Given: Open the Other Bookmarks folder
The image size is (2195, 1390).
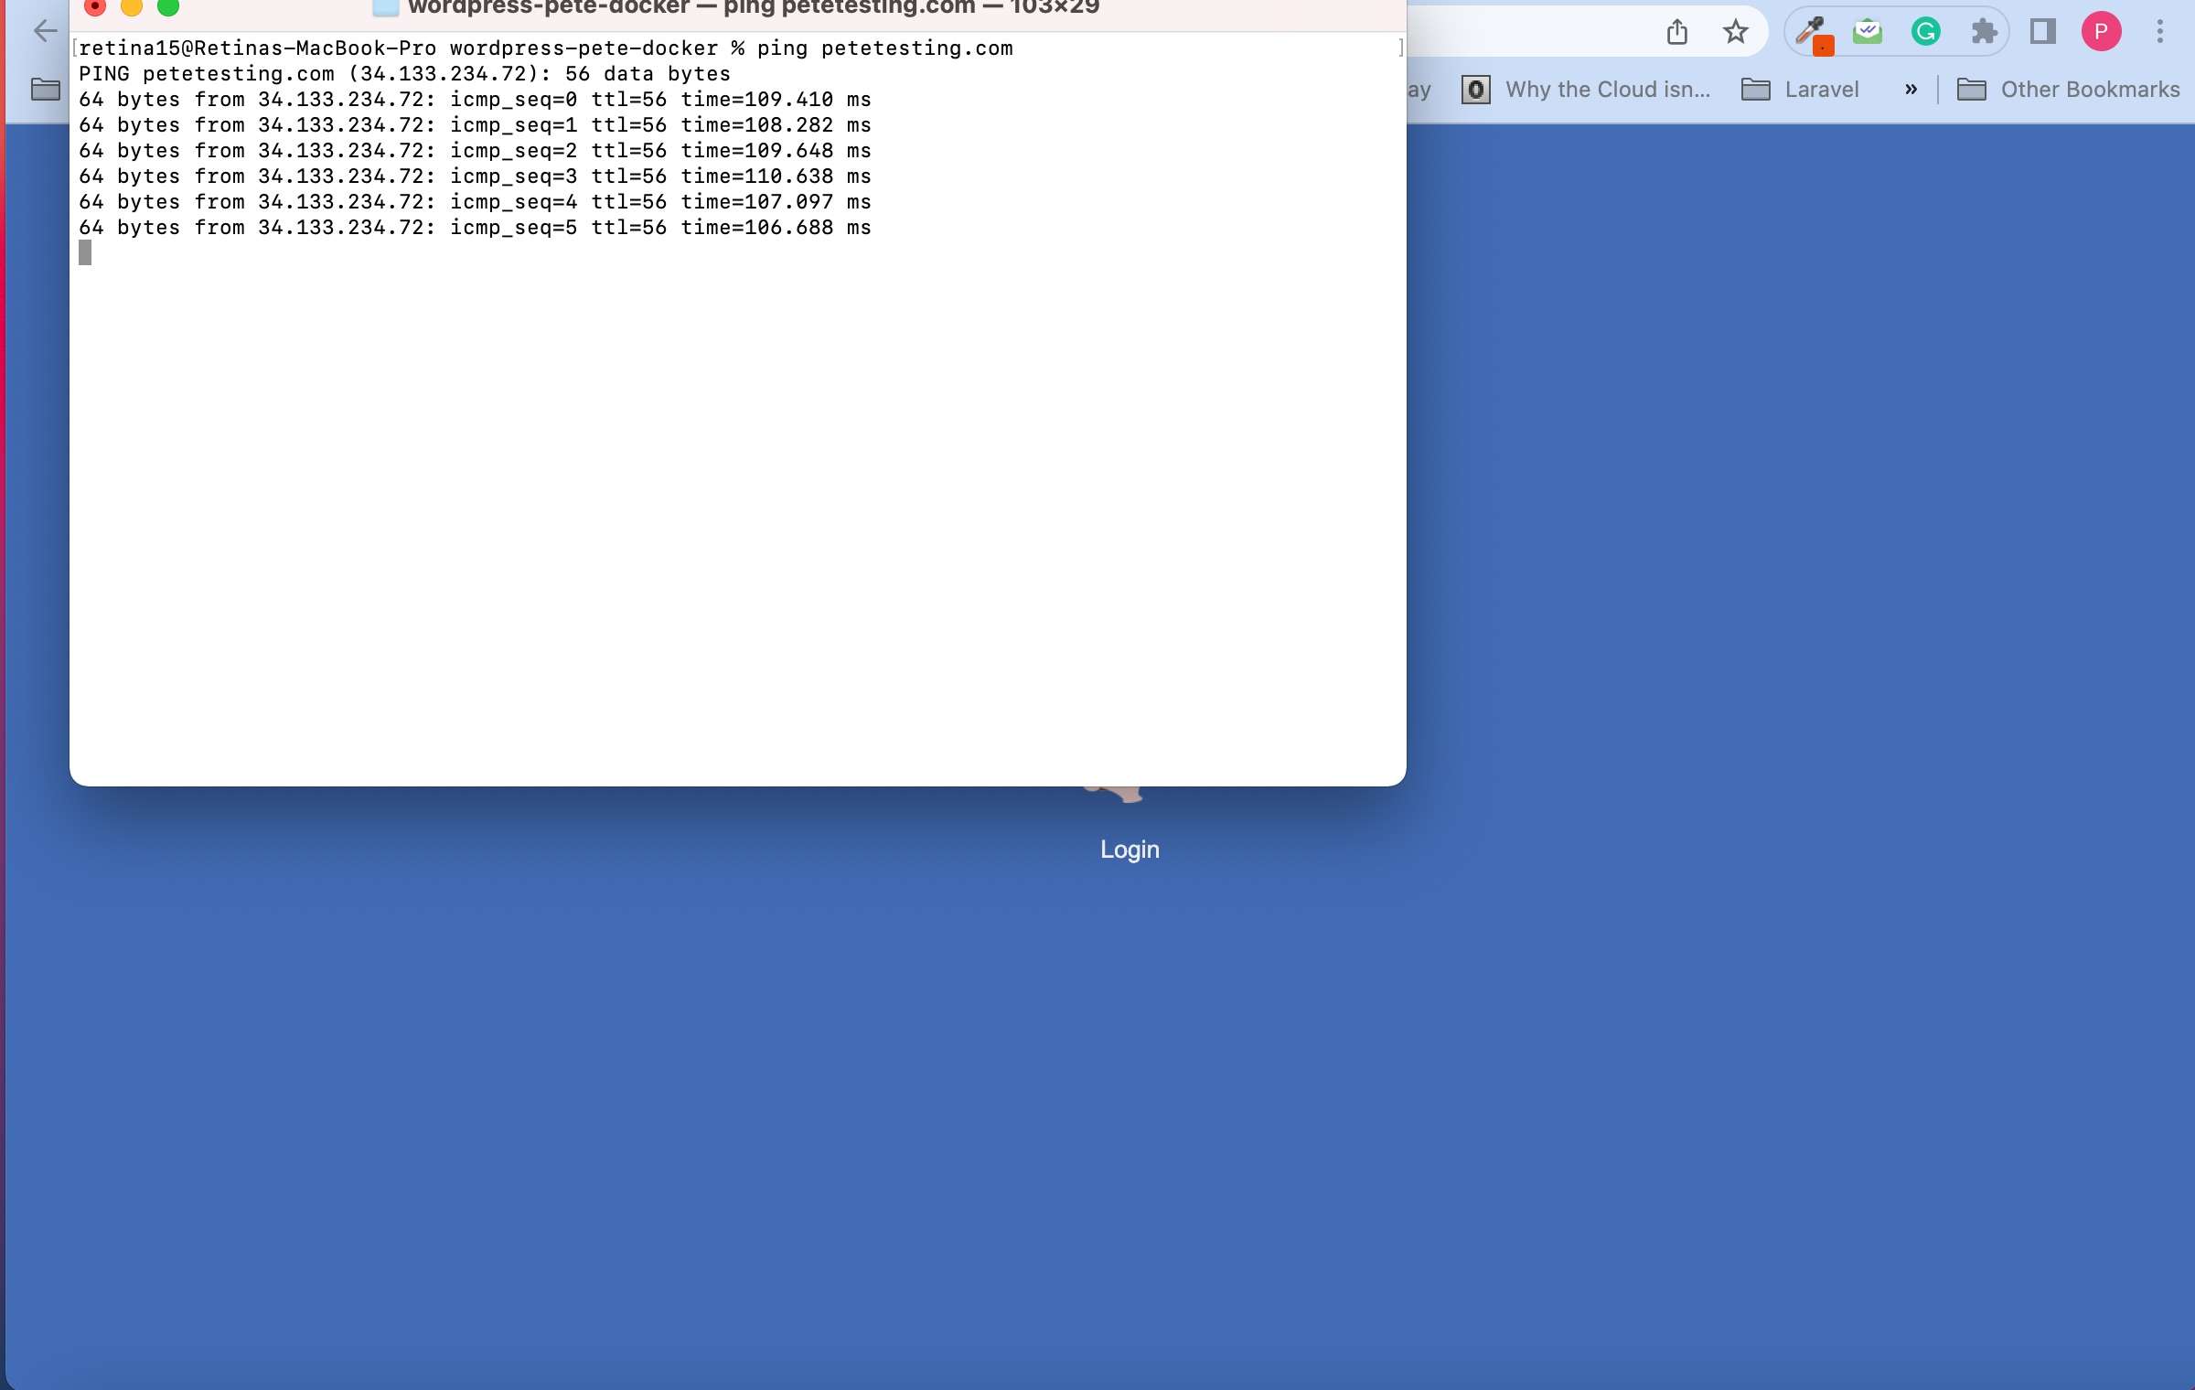Looking at the screenshot, I should tap(2069, 90).
